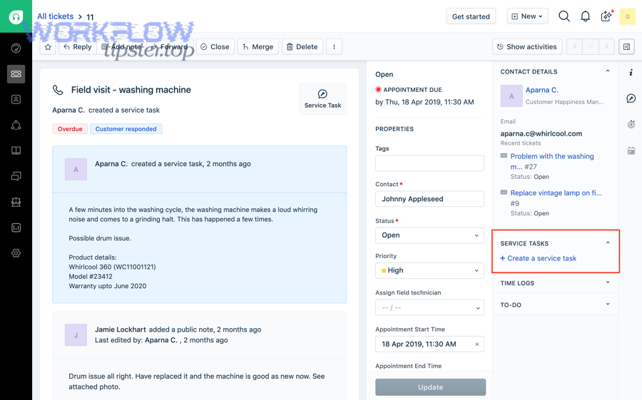The width and height of the screenshot is (642, 400).
Task: Open the social/triangle nodes icon in sidebar
Action: pos(16,125)
